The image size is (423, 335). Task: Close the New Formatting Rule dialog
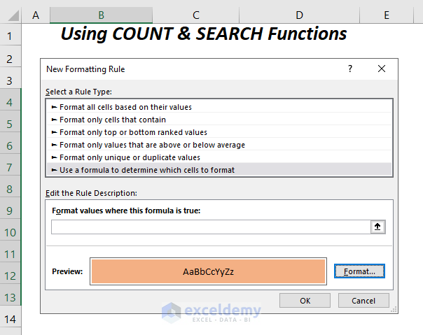tap(382, 69)
